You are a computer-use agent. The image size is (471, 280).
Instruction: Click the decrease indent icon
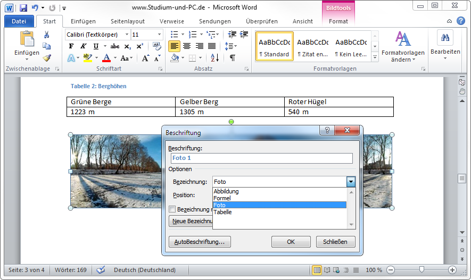click(232, 35)
